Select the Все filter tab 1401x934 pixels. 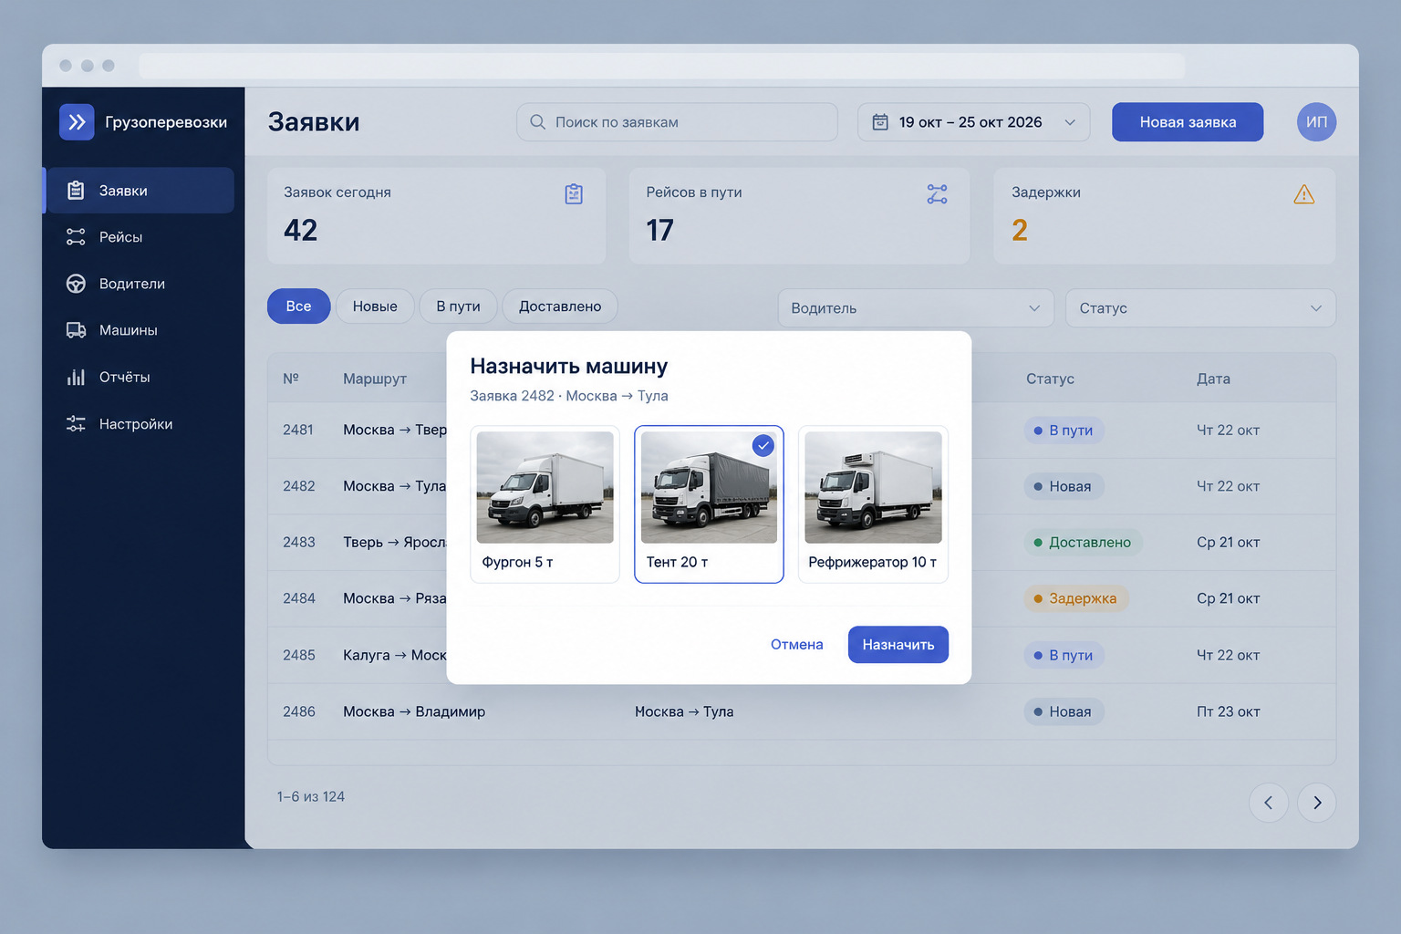click(x=298, y=306)
